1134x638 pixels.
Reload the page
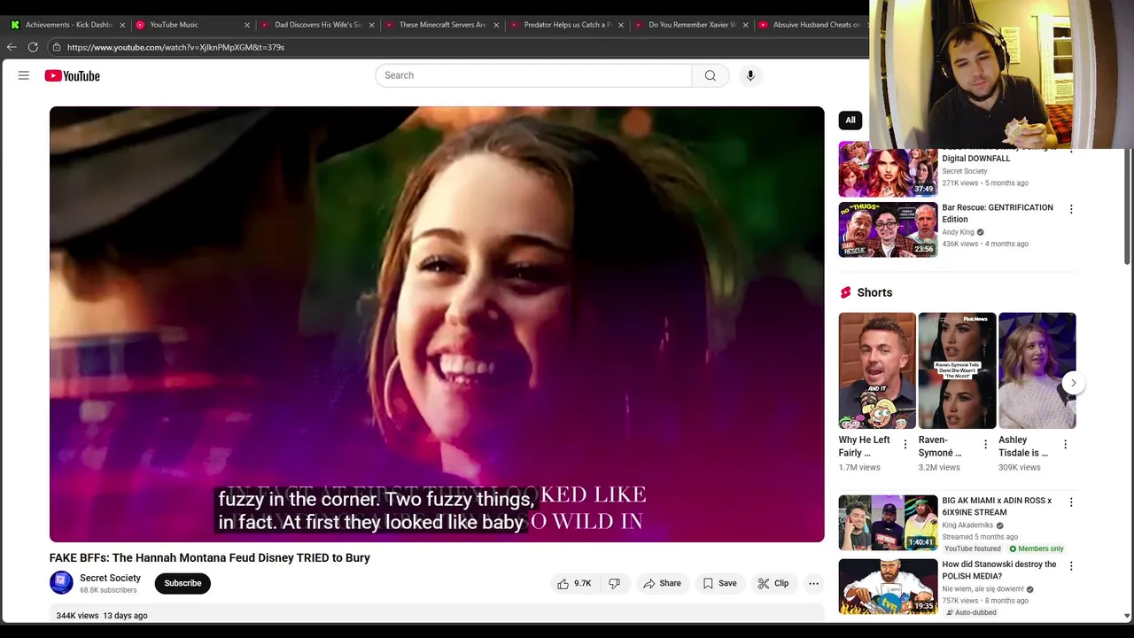[x=33, y=47]
